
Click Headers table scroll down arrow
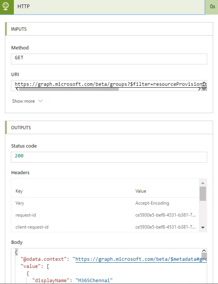pos(203,227)
